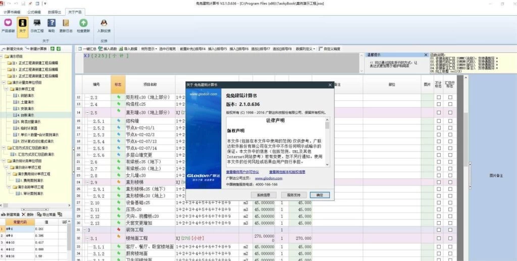Collapse row 2.9 直形楼梯 in the table
This screenshot has width=517, height=261.
tap(86, 182)
